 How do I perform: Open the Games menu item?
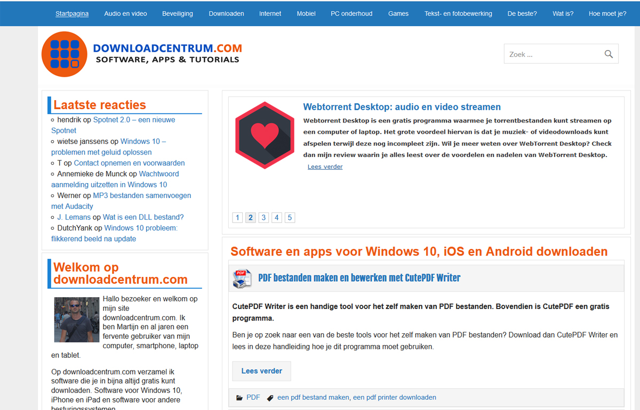pyautogui.click(x=398, y=14)
